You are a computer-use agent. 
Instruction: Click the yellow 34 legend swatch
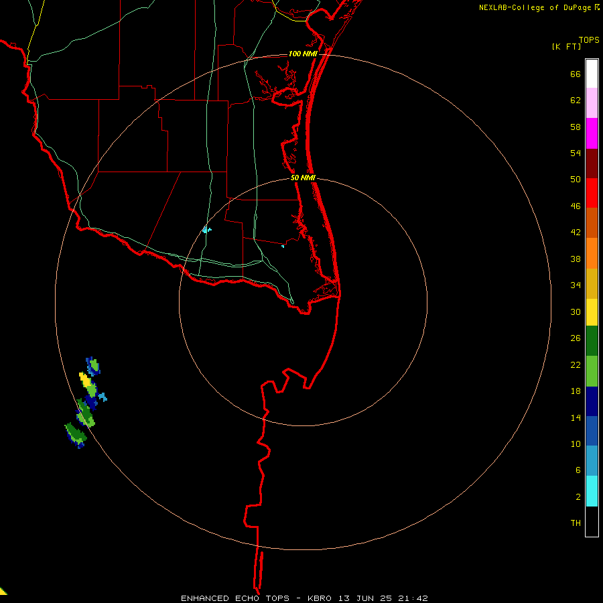[592, 312]
